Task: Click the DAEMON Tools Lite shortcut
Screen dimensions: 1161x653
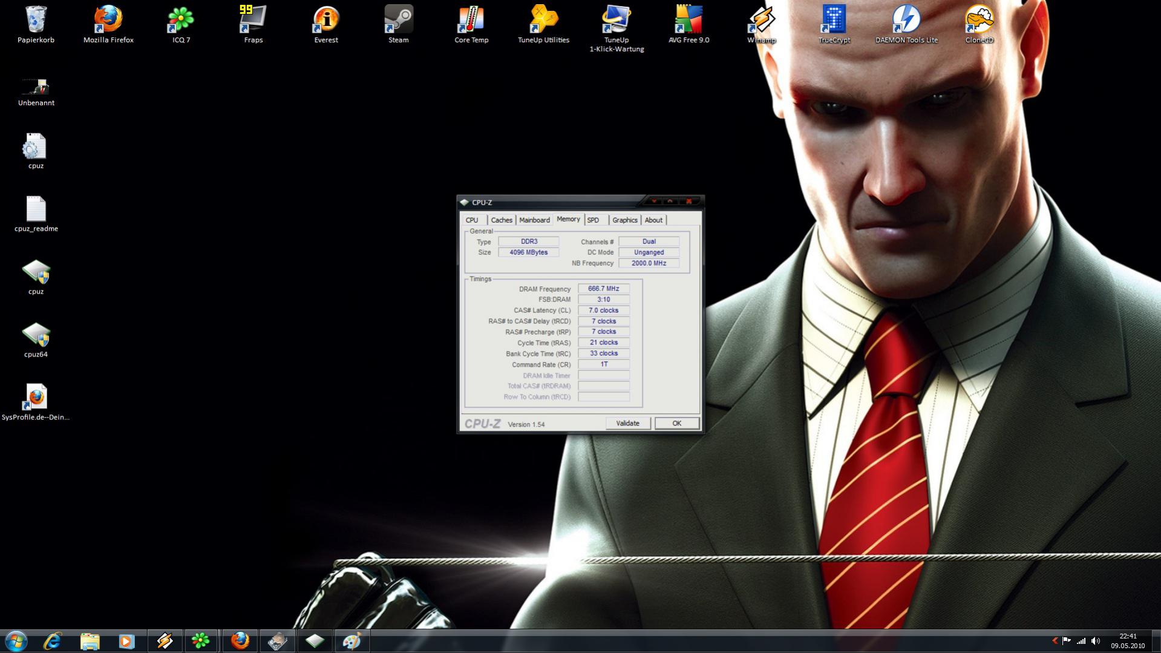Action: coord(906,24)
